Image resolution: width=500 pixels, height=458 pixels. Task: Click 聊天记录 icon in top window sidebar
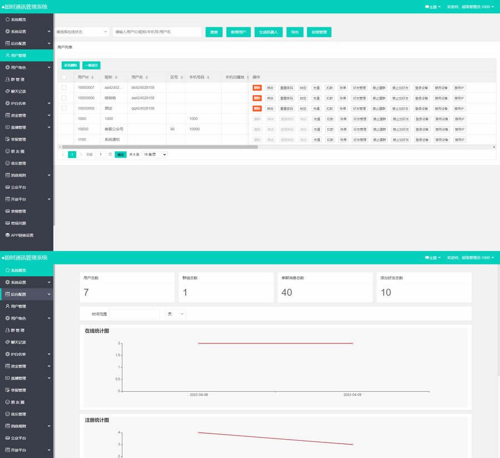pyautogui.click(x=8, y=91)
